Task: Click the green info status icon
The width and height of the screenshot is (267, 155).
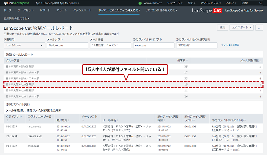Action: pyautogui.click(x=140, y=3)
